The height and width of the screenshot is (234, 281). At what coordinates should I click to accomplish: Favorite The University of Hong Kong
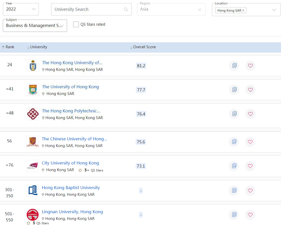pos(250,90)
